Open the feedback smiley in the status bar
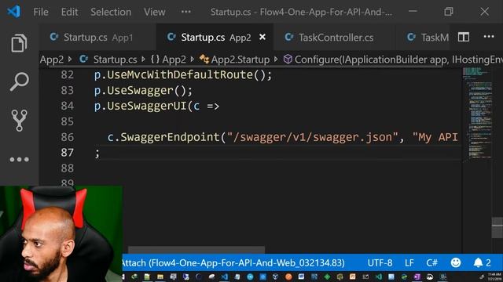Viewport: 503px width, 282px height. tap(456, 262)
